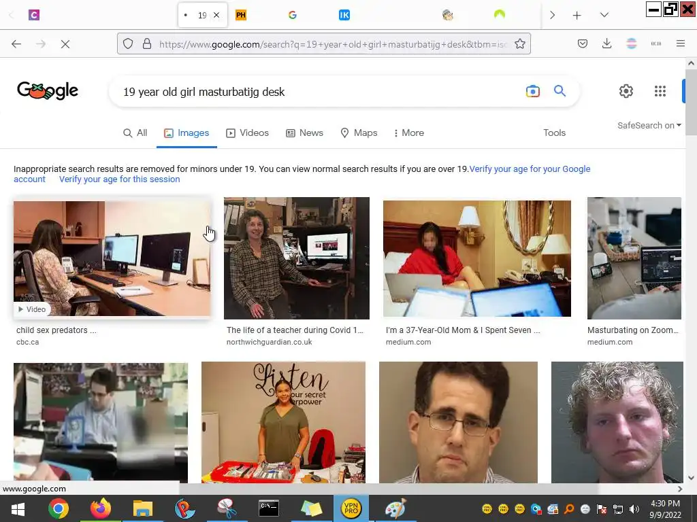Open the Firefox hamburger application menu
Viewport: 697px width, 522px height.
click(x=681, y=44)
